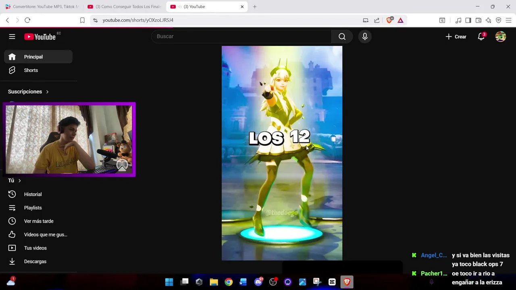Reload the page
The height and width of the screenshot is (290, 516).
(27, 20)
